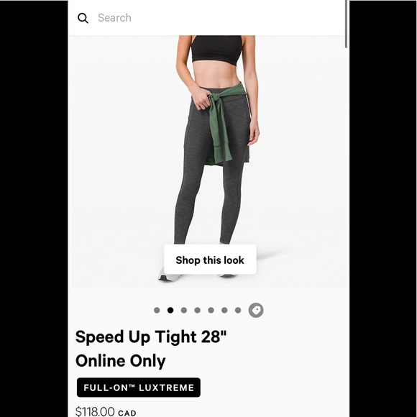This screenshot has height=417, width=417.
Task: Click the price tag icon after dots
Action: [256, 310]
